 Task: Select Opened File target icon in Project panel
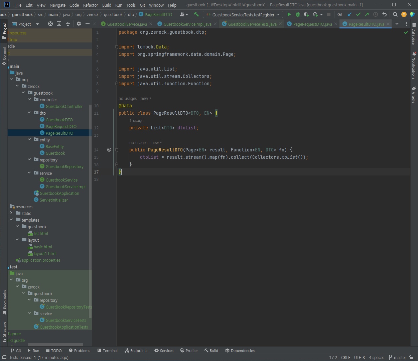tap(50, 24)
